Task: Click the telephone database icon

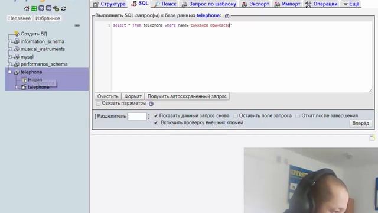Action: (17, 72)
